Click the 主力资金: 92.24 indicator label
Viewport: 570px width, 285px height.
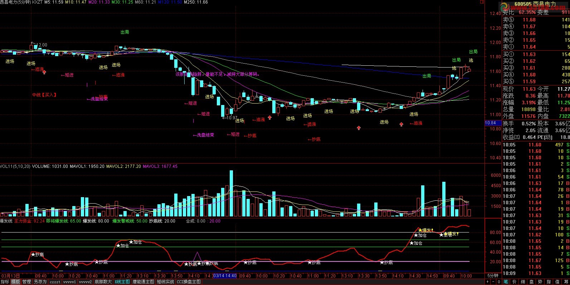tap(29, 221)
